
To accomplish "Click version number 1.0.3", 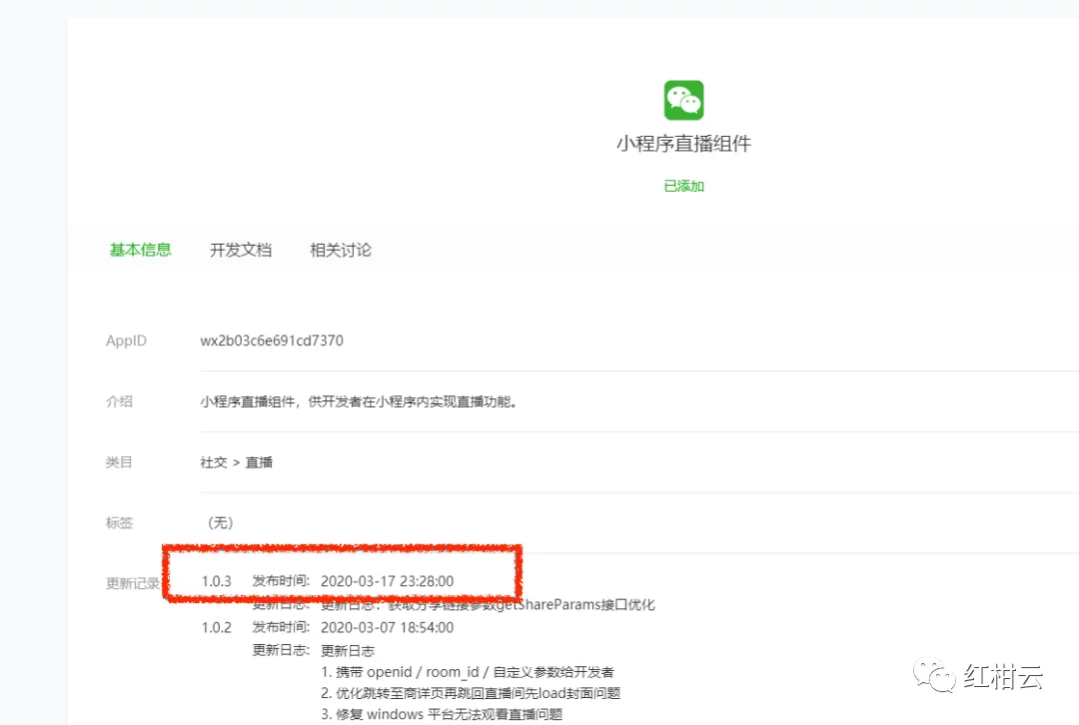I will click(216, 581).
